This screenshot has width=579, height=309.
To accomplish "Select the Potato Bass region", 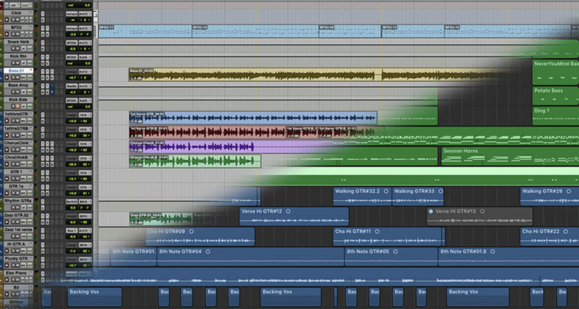I will click(x=555, y=95).
